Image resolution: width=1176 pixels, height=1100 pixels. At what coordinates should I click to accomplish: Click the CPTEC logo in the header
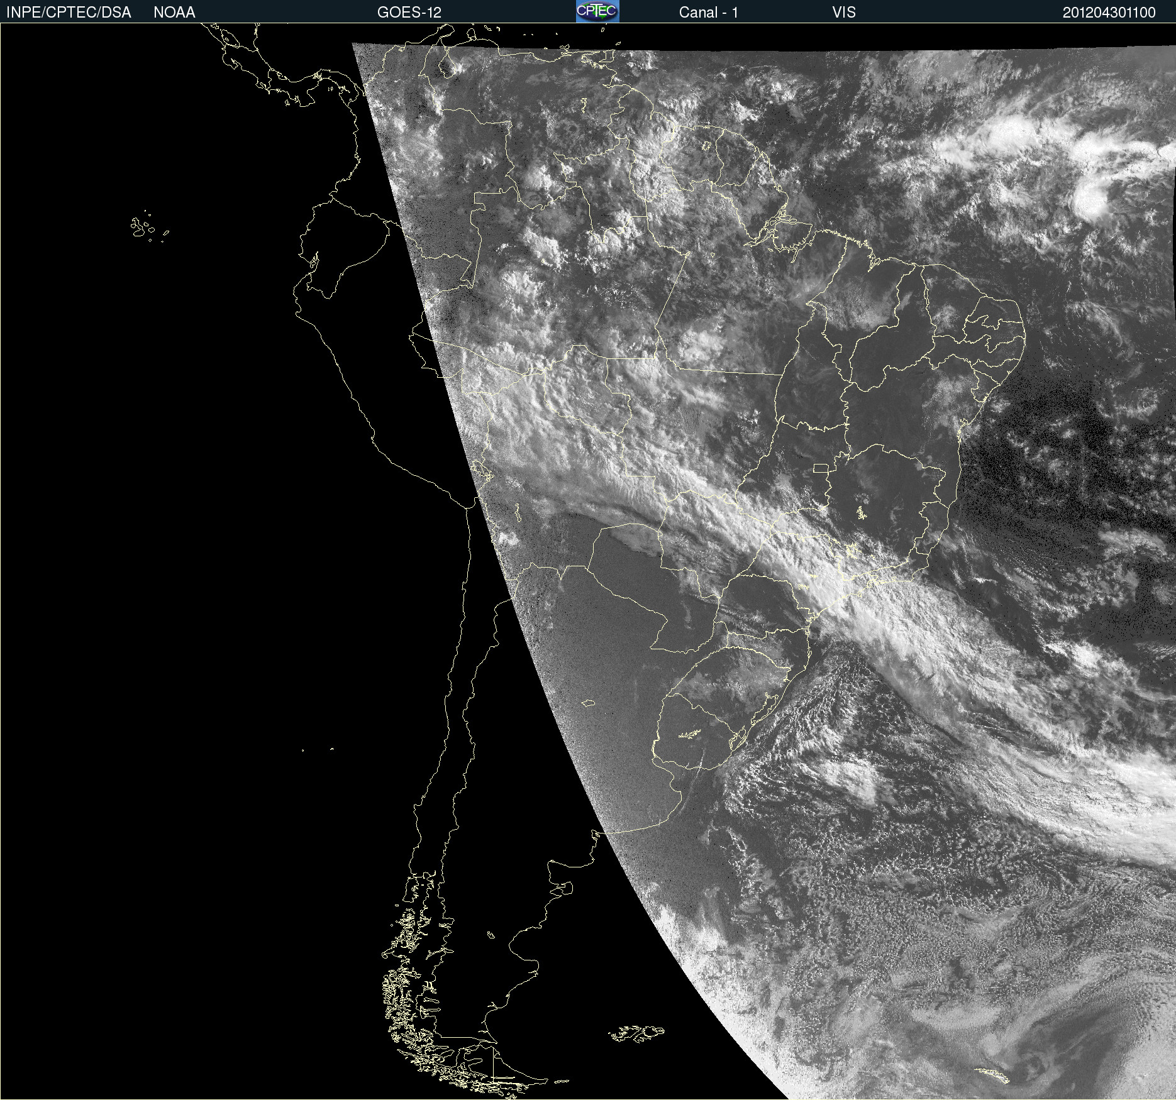point(597,11)
